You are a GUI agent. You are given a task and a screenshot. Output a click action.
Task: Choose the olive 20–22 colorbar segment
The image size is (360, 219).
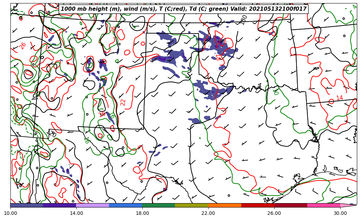pos(192,205)
